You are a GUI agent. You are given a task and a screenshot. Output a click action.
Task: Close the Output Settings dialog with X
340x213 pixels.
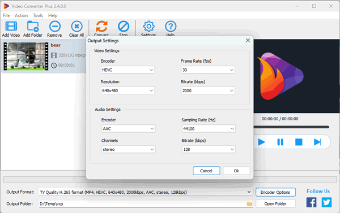point(248,41)
